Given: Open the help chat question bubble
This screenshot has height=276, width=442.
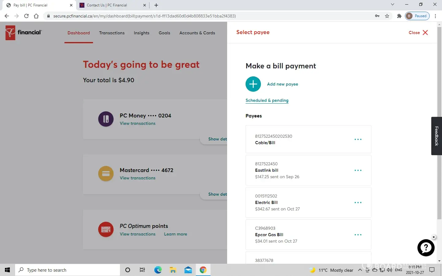Looking at the screenshot, I should coord(426,248).
